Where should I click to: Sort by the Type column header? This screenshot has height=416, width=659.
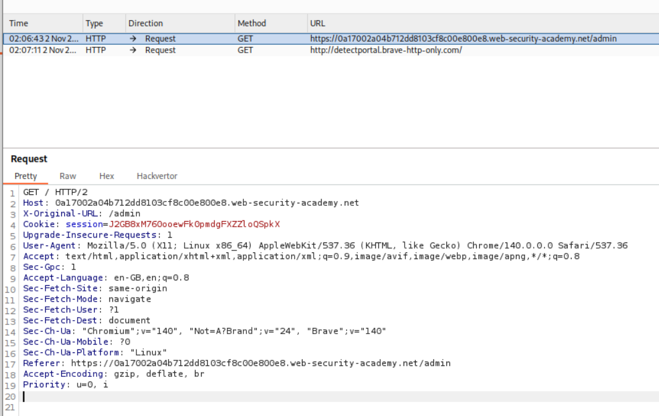point(94,23)
